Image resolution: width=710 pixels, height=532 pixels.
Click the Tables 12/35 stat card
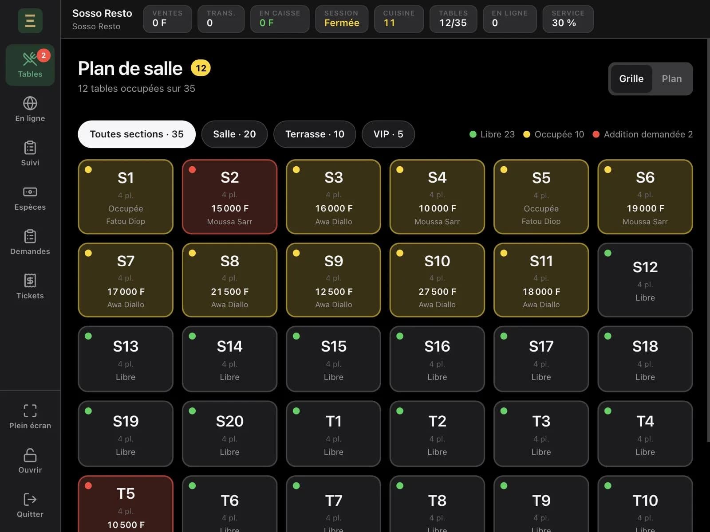point(453,19)
